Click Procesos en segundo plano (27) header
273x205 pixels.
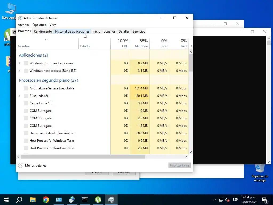click(x=49, y=80)
